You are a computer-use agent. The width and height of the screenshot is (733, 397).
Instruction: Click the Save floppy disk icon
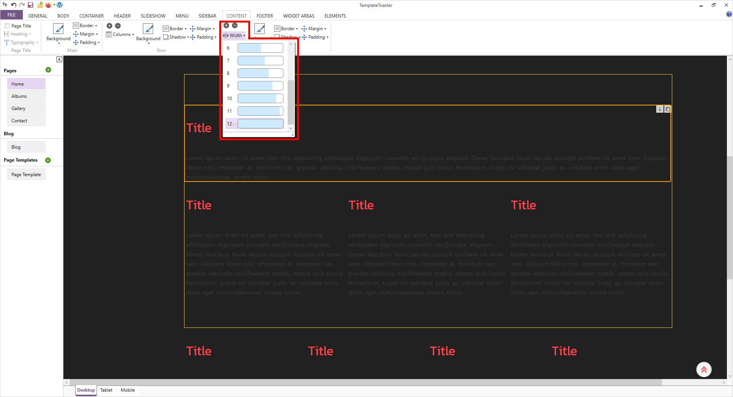pos(31,5)
